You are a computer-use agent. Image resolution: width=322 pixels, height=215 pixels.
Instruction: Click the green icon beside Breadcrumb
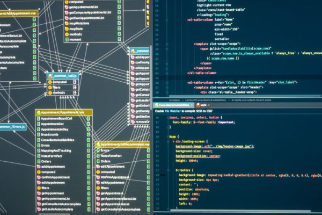point(39,134)
